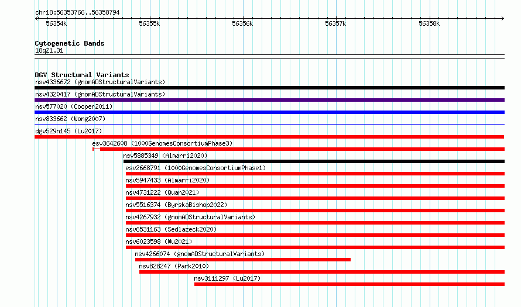Click the red nsv6531163 variant bar
The height and width of the screenshot is (307, 521).
tap(316, 235)
